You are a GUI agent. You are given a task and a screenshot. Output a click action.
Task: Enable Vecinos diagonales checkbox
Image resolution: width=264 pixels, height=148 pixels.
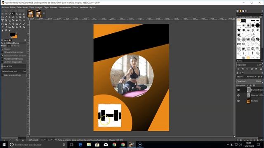2,62
